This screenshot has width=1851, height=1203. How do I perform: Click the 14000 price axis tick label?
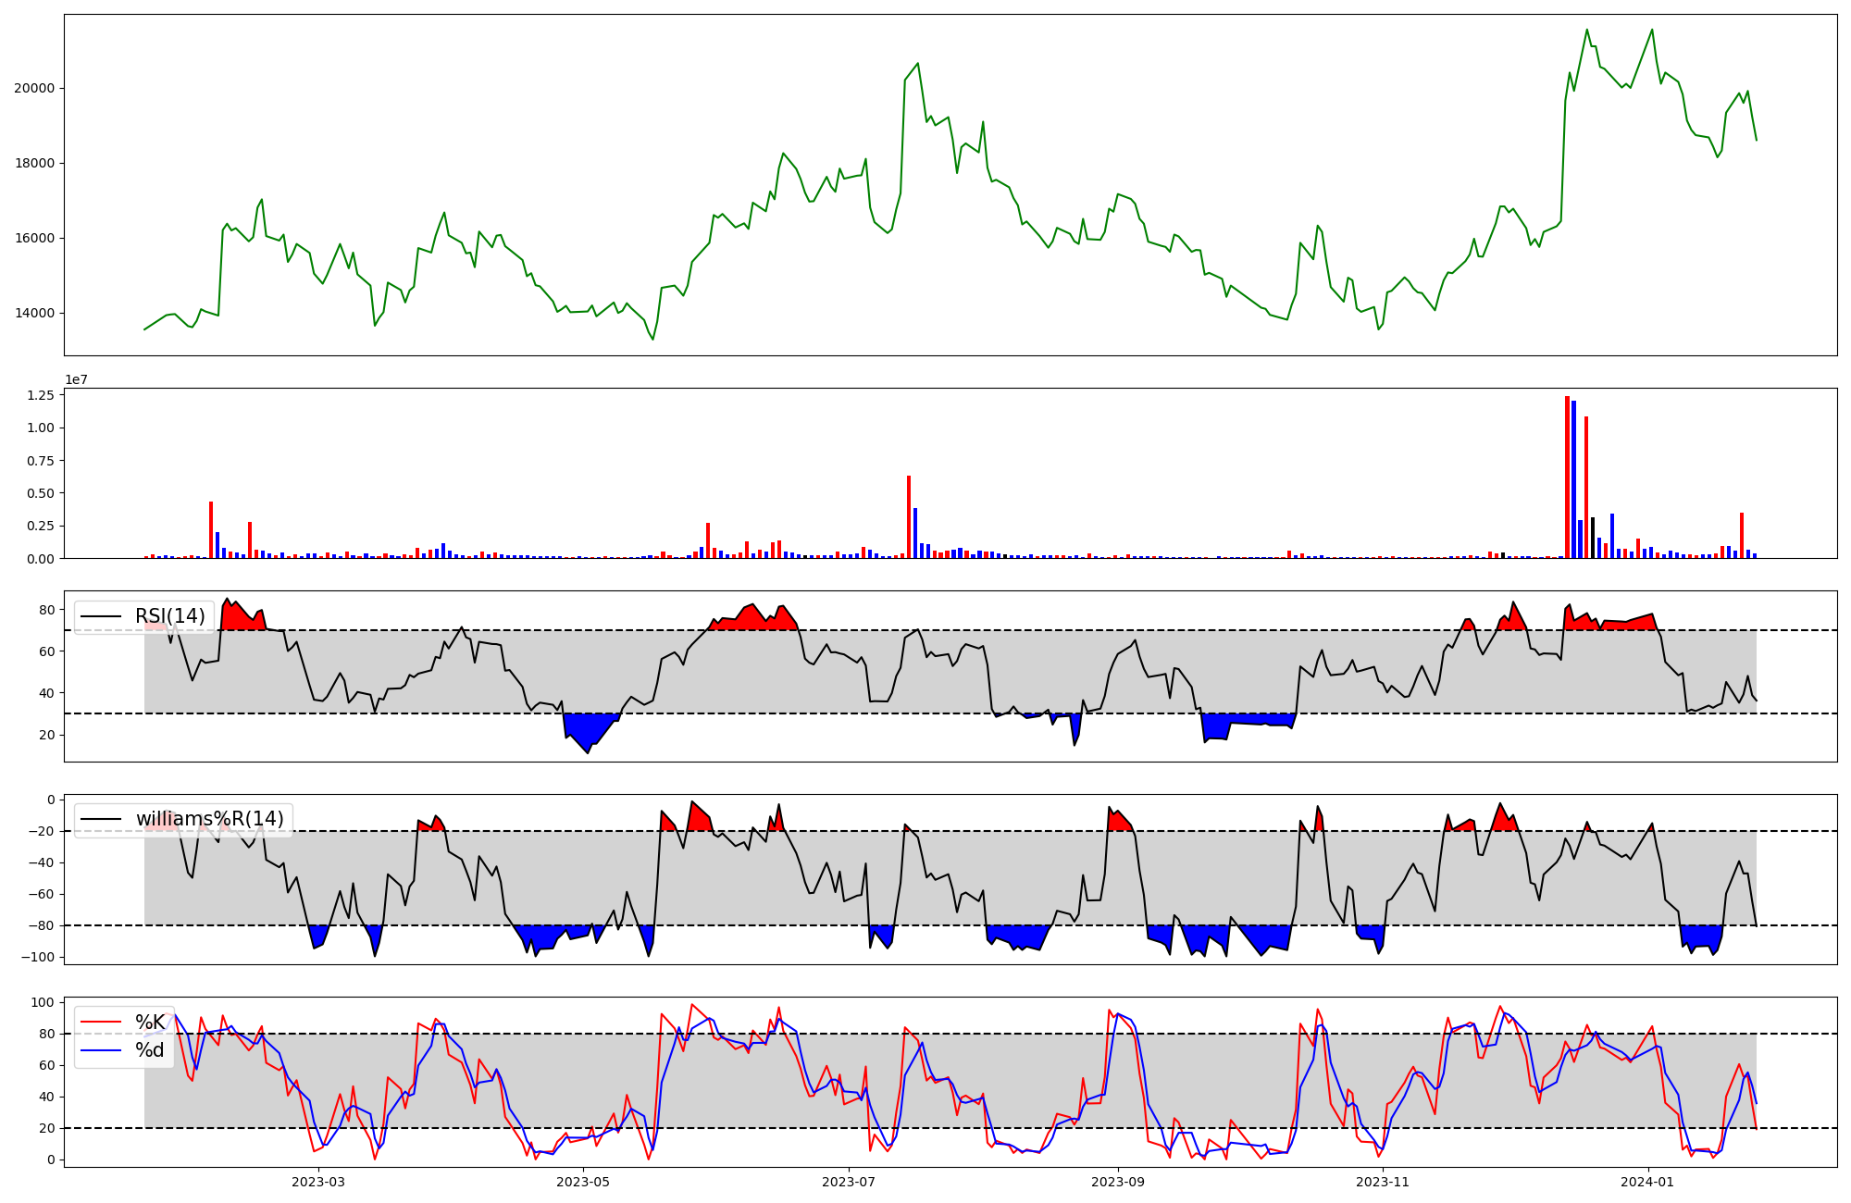34,314
